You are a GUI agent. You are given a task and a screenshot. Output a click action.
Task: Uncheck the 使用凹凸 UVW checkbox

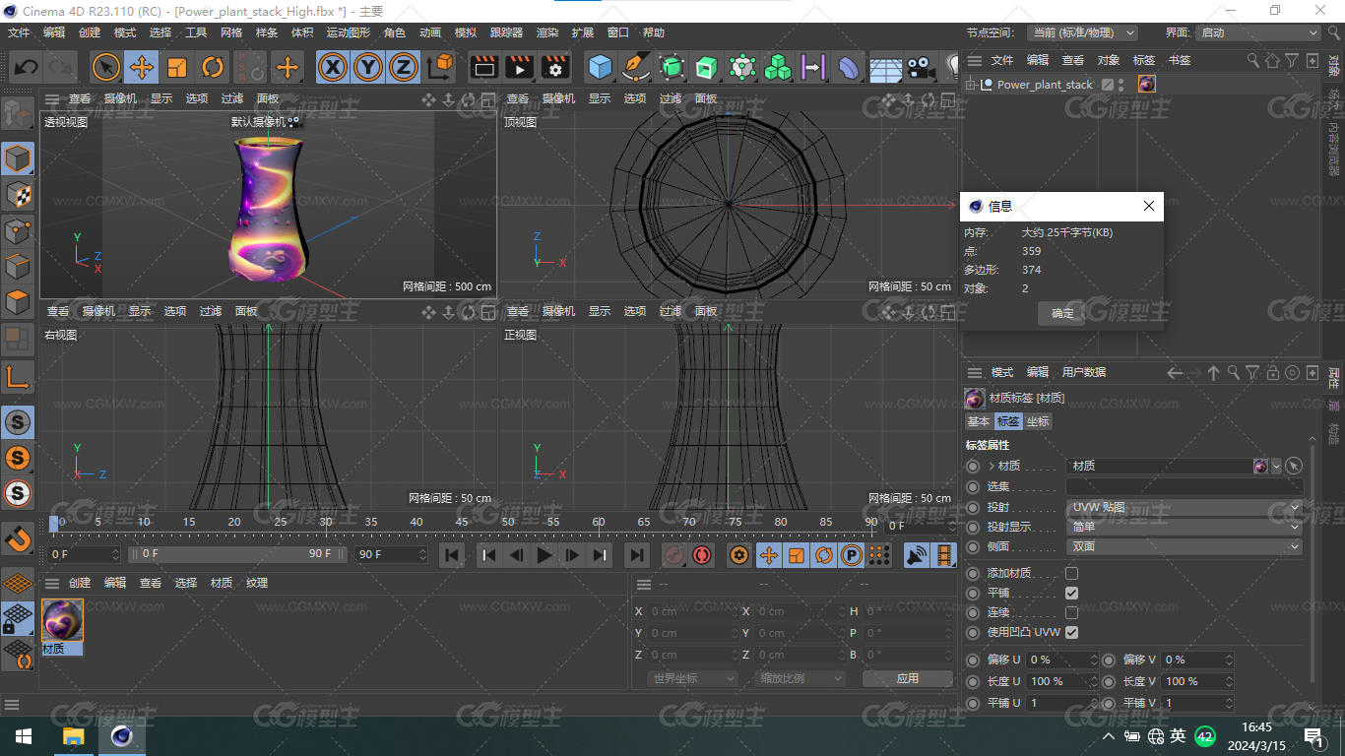coord(1071,632)
